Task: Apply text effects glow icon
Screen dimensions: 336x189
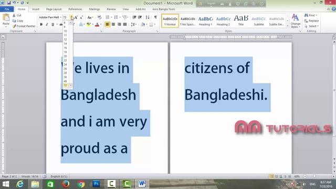Action: coord(81,25)
